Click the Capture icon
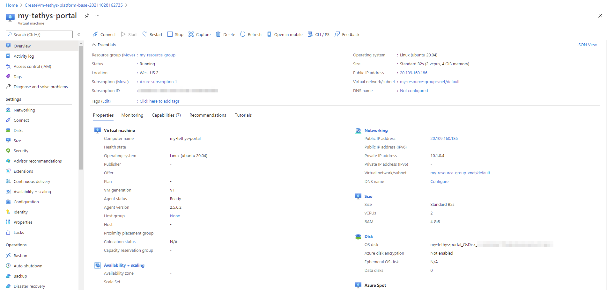Screen dimensions: 607x290 (x=191, y=34)
